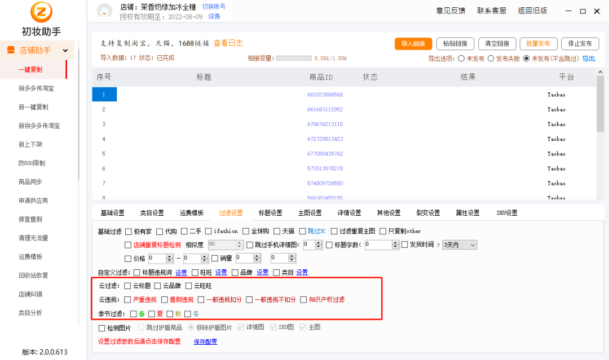
Task: Switch to 标题设置 tab
Action: pos(270,213)
